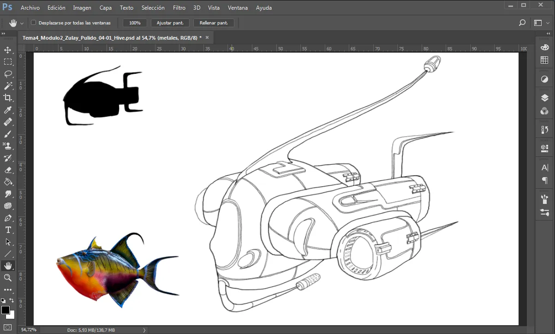Image resolution: width=555 pixels, height=334 pixels.
Task: Open the Brush settings panel icon
Action: 544,212
